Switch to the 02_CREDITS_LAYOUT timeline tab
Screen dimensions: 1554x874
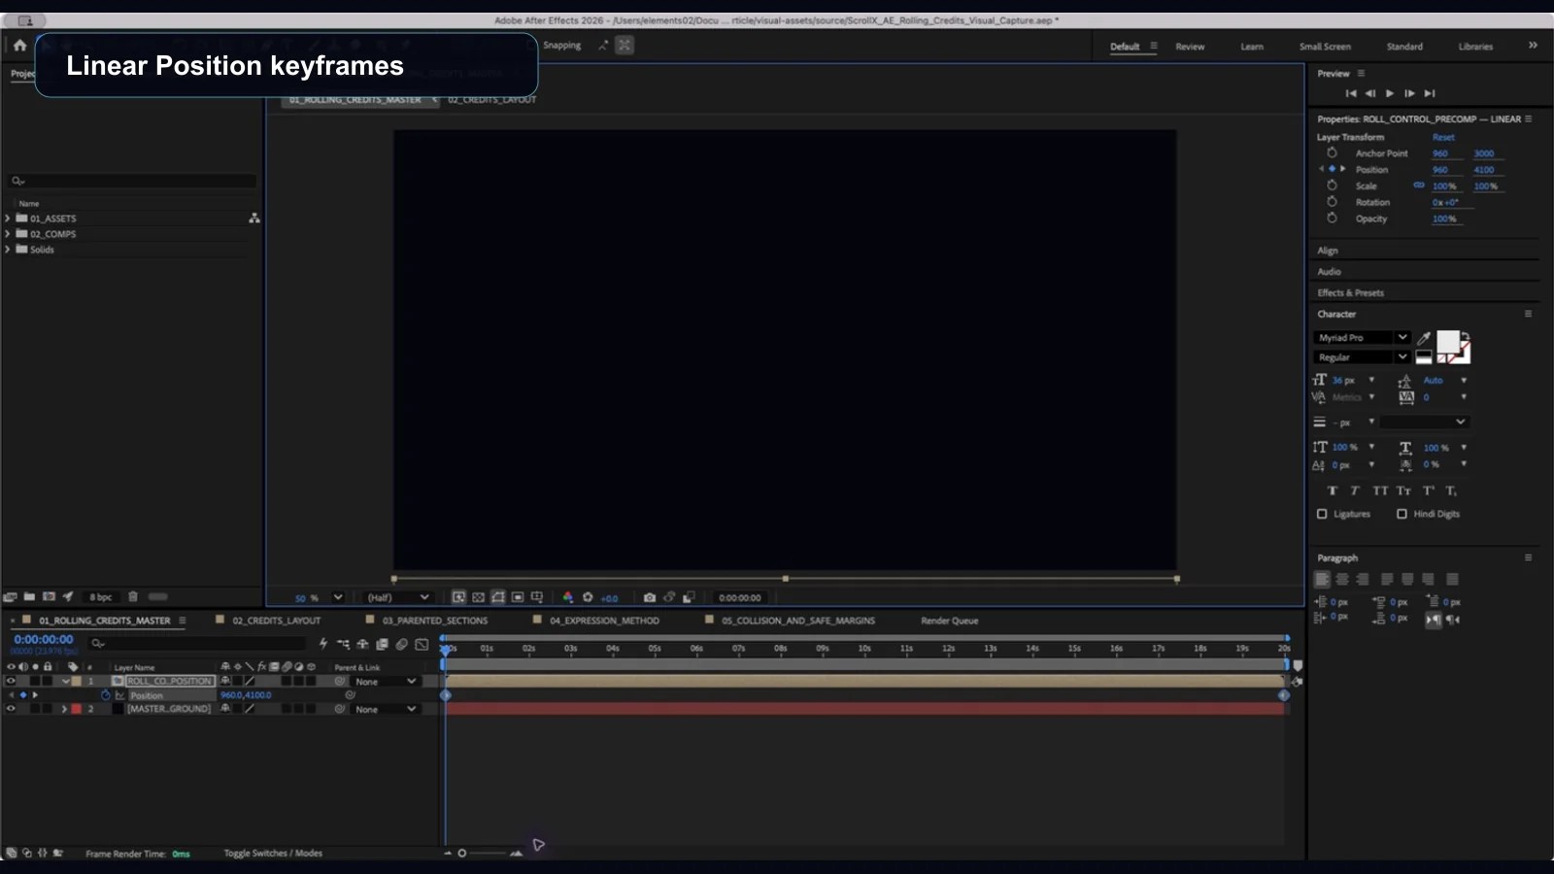click(276, 621)
